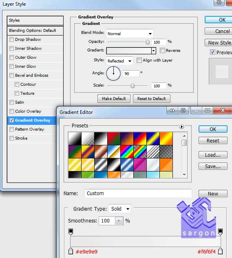Screen dimensions: 232x258
Task: Enable the Drop Shadow effect checkbox
Action: pos(12,40)
